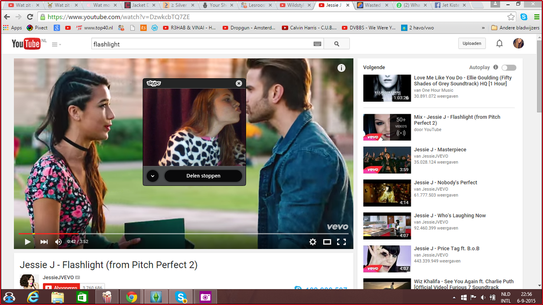Switch to theater mode
This screenshot has height=305, width=543.
click(327, 242)
